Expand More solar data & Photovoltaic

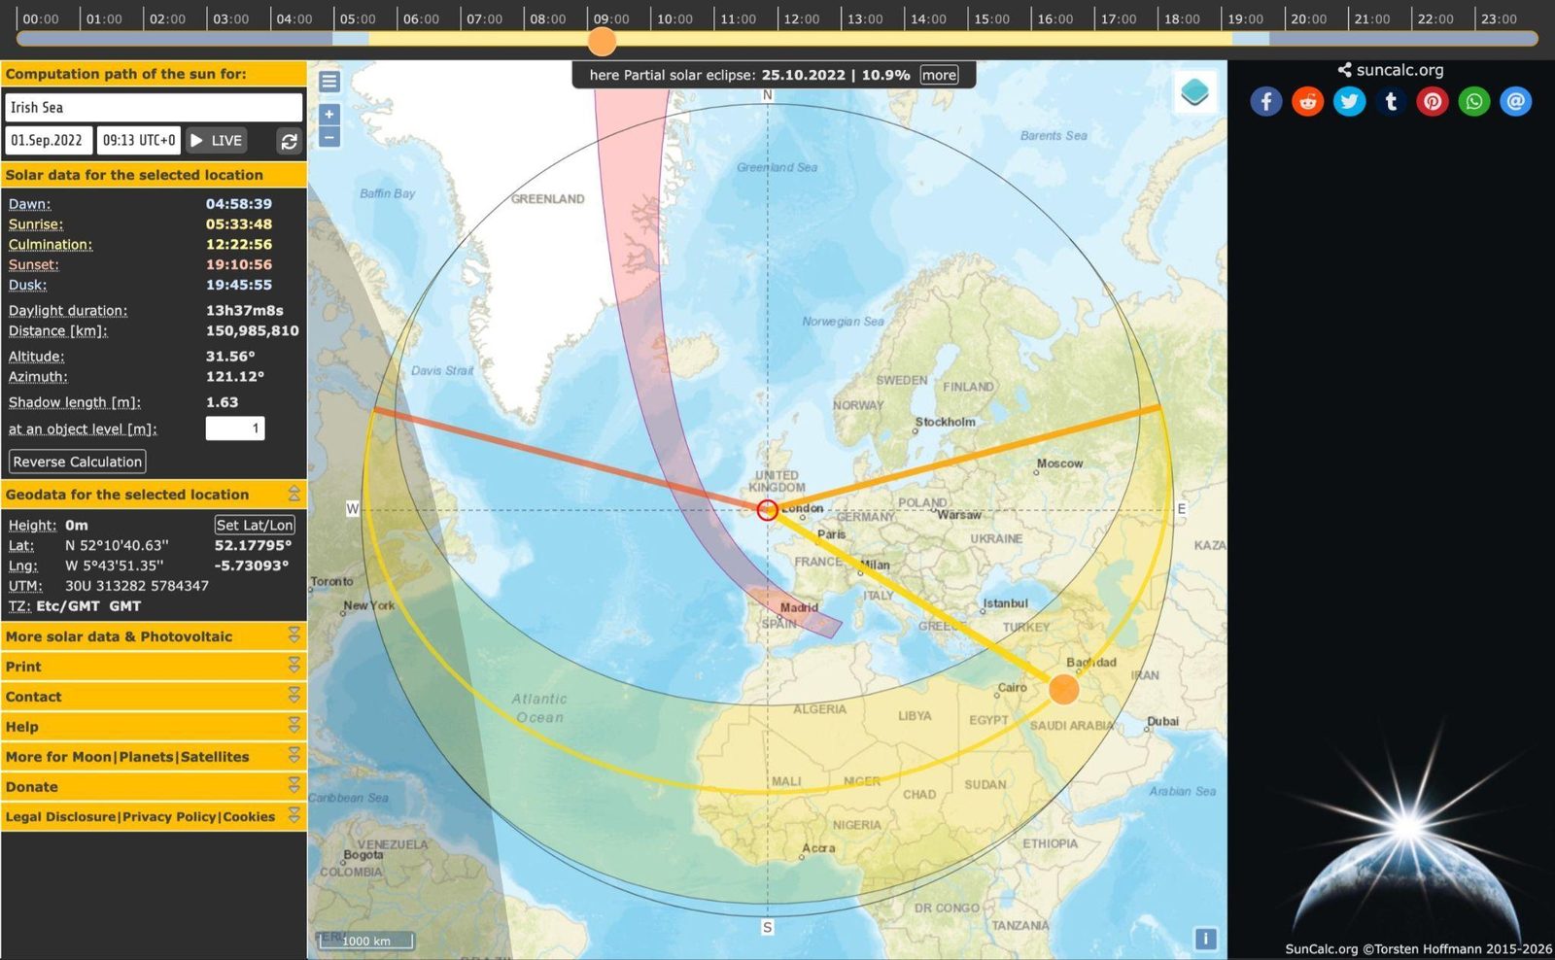(294, 635)
